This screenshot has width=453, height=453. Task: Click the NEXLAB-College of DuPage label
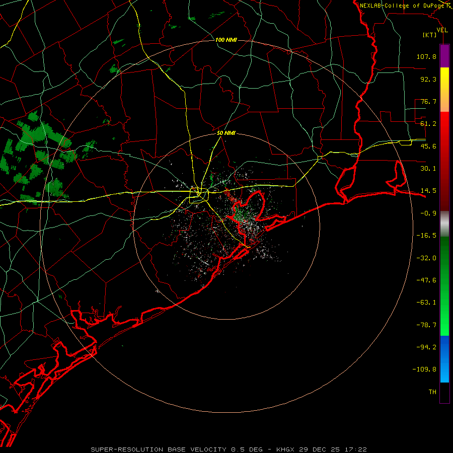403,6
